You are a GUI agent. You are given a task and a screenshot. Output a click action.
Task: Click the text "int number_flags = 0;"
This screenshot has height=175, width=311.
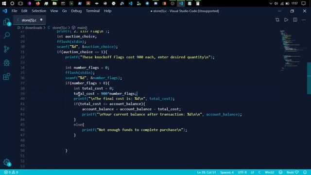87,68
